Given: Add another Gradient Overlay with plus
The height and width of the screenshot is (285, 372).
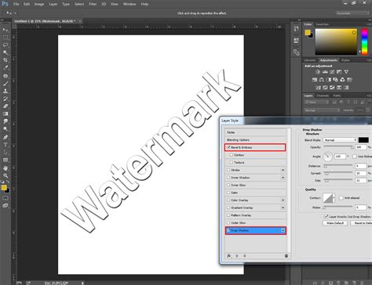Looking at the screenshot, I should [283, 207].
